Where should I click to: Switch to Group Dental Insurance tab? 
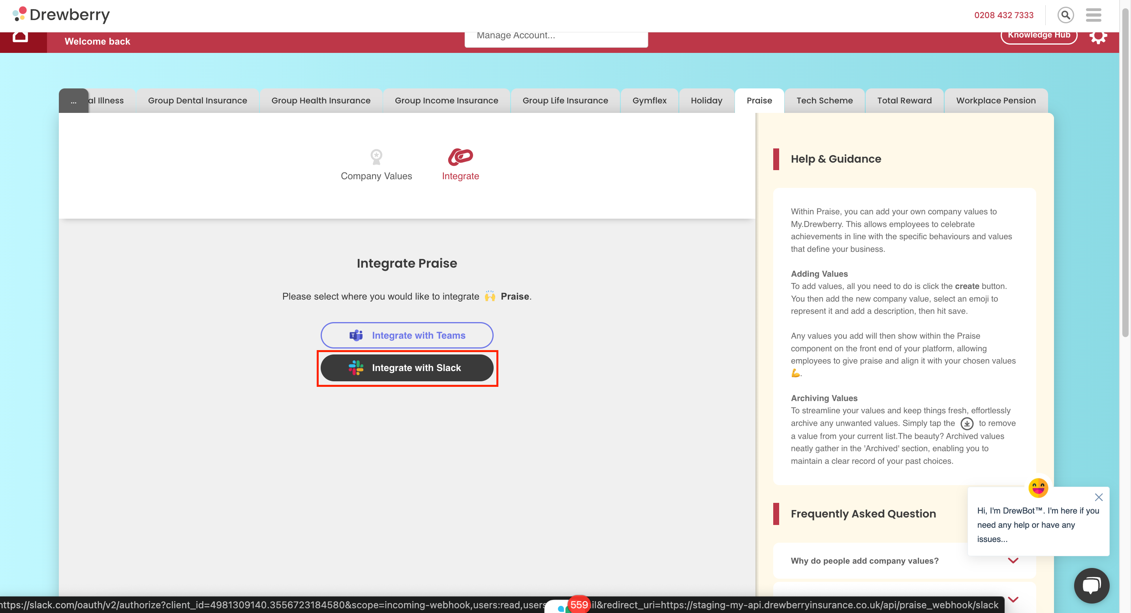click(197, 101)
